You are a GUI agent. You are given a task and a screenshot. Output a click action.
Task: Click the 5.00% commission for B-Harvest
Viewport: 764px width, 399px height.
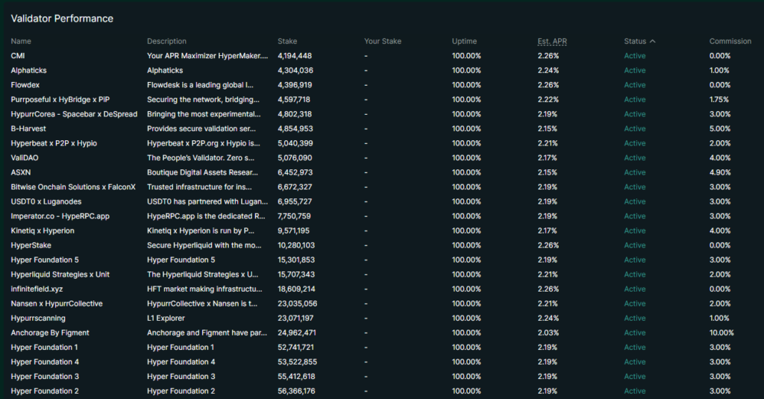click(720, 129)
